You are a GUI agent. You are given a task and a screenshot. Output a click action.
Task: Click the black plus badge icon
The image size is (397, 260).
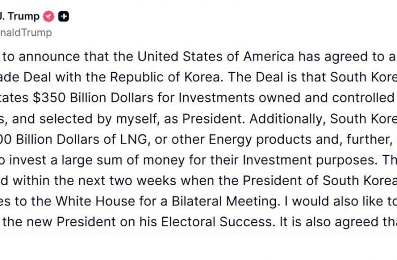pos(64,17)
